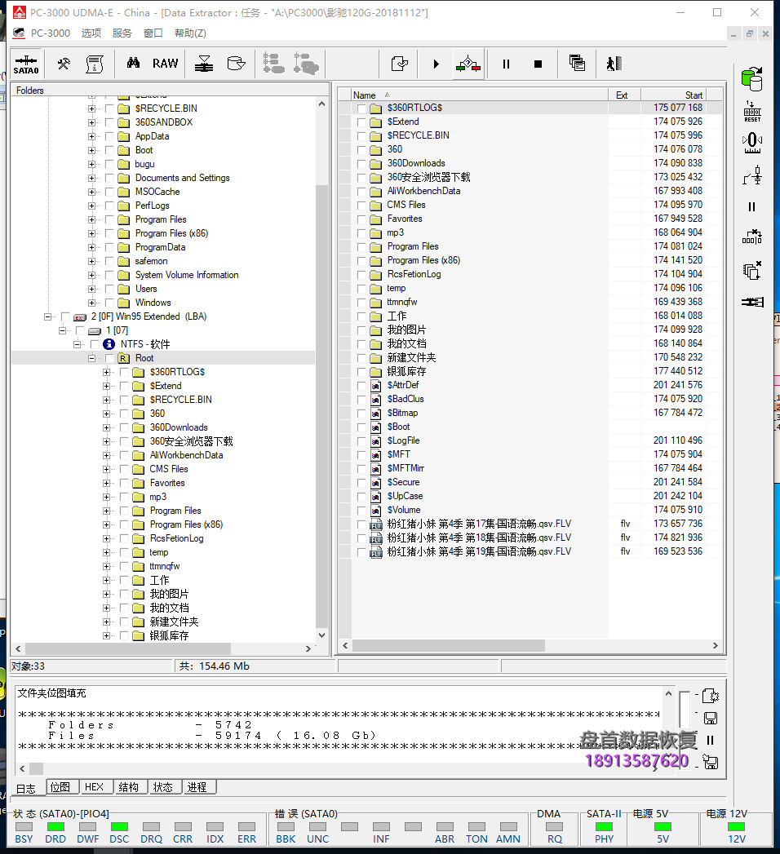Tick the Root checkbox in folder tree

click(109, 358)
